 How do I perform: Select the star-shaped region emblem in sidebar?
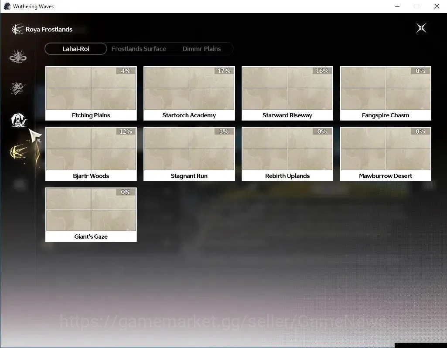point(18,88)
